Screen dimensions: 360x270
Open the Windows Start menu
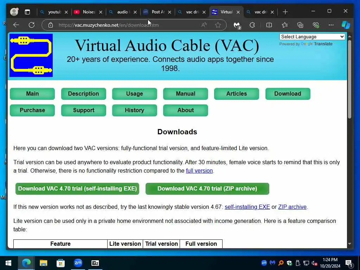coord(8,263)
